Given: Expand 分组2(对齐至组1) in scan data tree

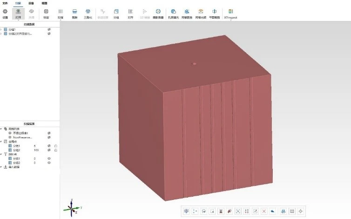Looking at the screenshot, I should coord(1,34).
